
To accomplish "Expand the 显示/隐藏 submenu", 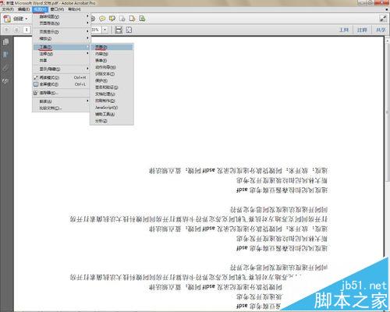I will coord(61,69).
